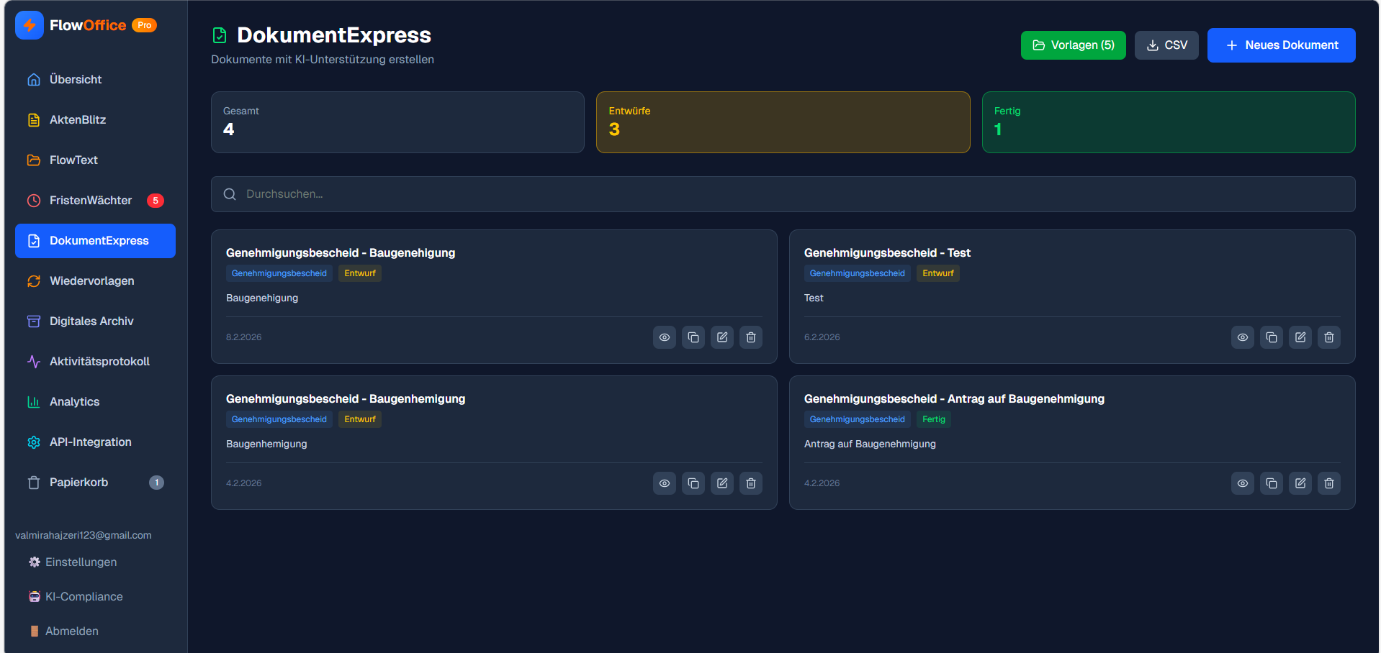The width and height of the screenshot is (1381, 653).
Task: Delete "Genehmigungsbescheid - Baugenhemigung" draft
Action: [750, 483]
